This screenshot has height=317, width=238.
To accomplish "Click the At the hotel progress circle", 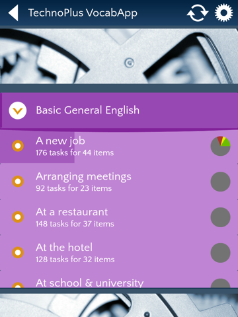I will pos(220,253).
